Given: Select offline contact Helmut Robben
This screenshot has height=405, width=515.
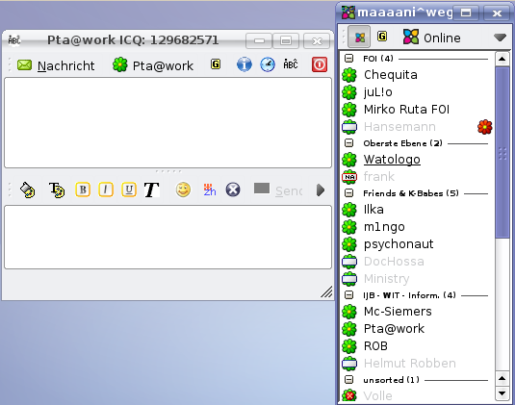Looking at the screenshot, I should 409,364.
